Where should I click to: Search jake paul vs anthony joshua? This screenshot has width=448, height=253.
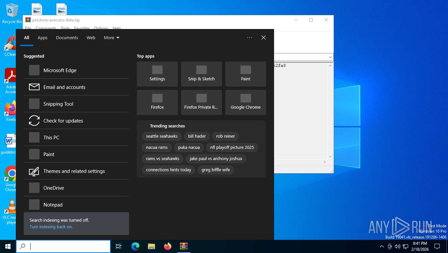click(x=216, y=158)
